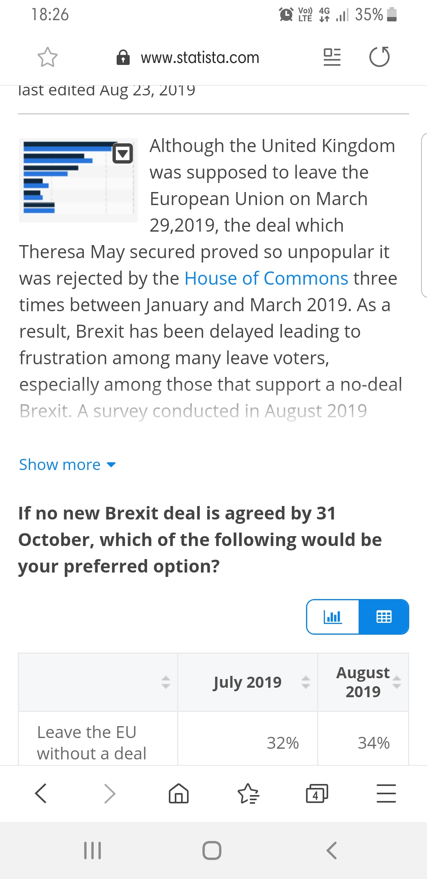Sort table by first column arrows
The image size is (427, 879).
point(166,682)
